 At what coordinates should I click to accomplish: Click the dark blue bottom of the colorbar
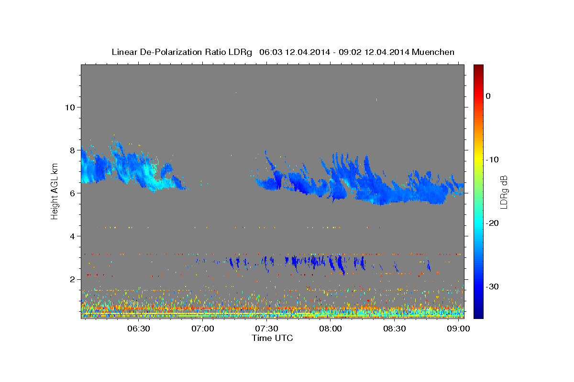click(478, 313)
